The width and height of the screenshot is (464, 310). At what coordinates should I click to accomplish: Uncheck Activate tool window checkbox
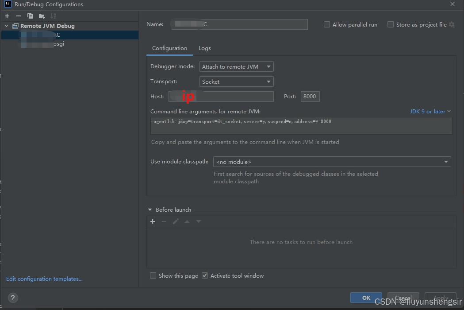205,275
